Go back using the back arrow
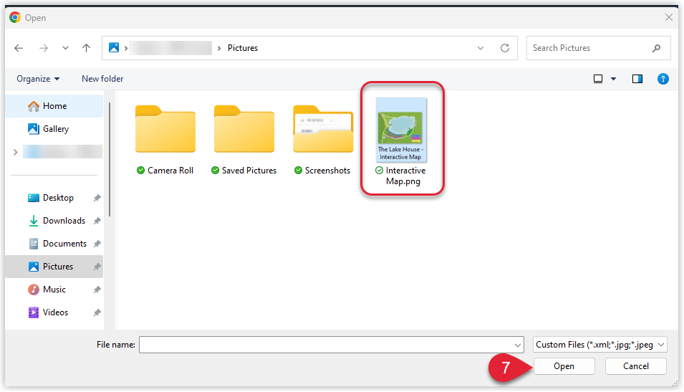Image resolution: width=684 pixels, height=392 pixels. tap(19, 48)
